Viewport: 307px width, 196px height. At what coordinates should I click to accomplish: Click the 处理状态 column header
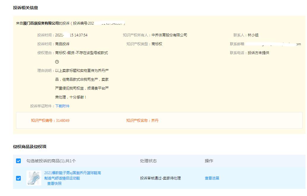point(148,161)
